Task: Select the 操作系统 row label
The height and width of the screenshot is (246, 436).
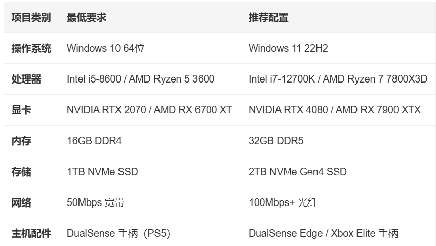Action: [x=31, y=49]
